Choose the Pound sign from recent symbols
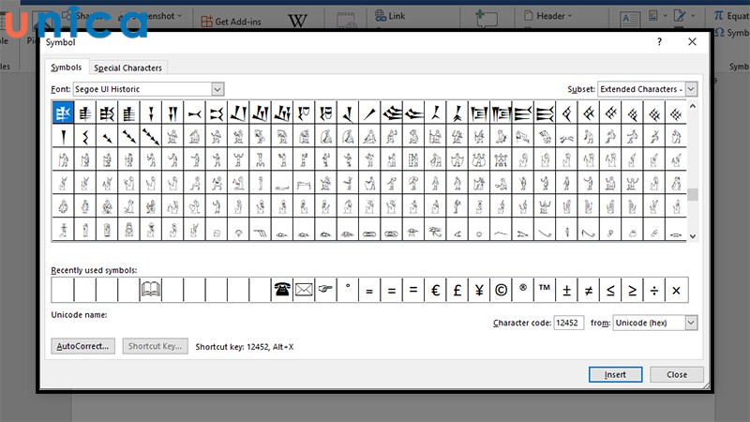Screen dimensions: 750x422 [x=457, y=290]
